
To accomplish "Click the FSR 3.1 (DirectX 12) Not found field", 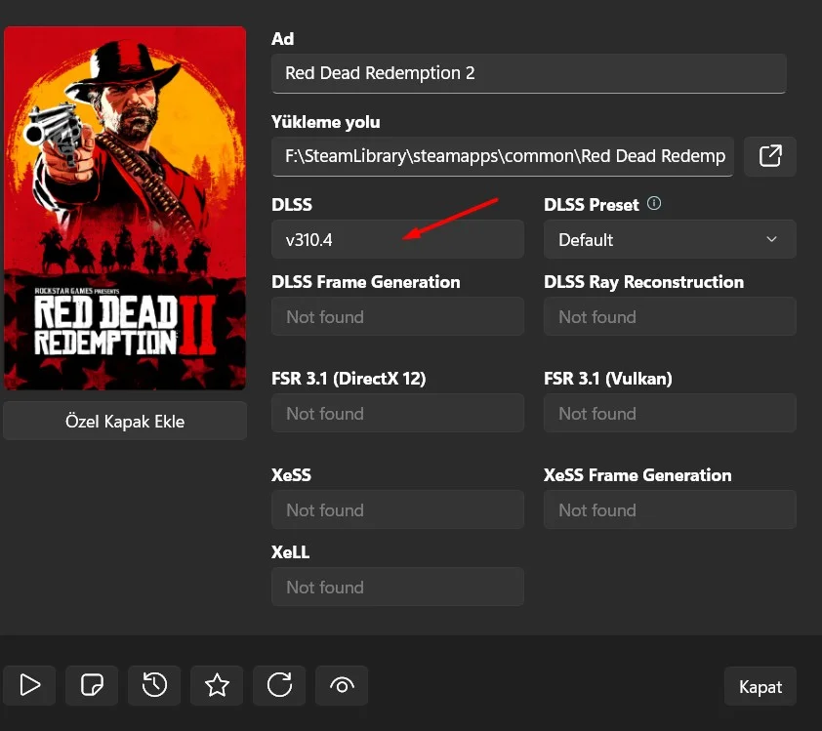I will 397,413.
